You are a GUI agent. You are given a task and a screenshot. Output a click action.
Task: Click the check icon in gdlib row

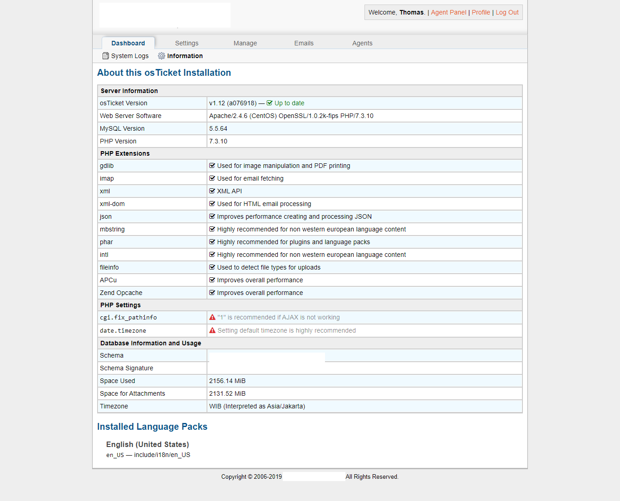coord(212,166)
